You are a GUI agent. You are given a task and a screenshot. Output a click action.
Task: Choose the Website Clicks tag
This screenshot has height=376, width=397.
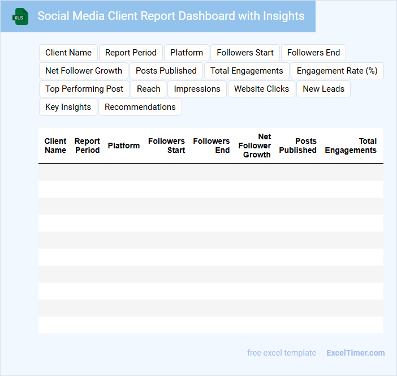coord(261,89)
